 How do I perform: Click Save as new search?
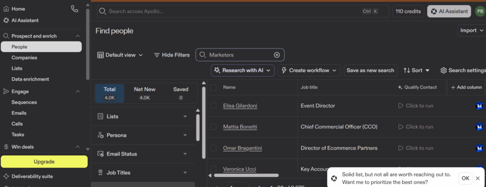(370, 70)
